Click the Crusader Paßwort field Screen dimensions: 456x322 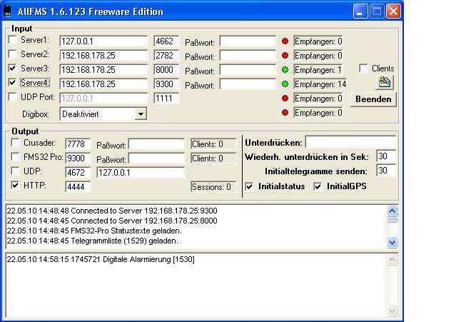pos(156,144)
